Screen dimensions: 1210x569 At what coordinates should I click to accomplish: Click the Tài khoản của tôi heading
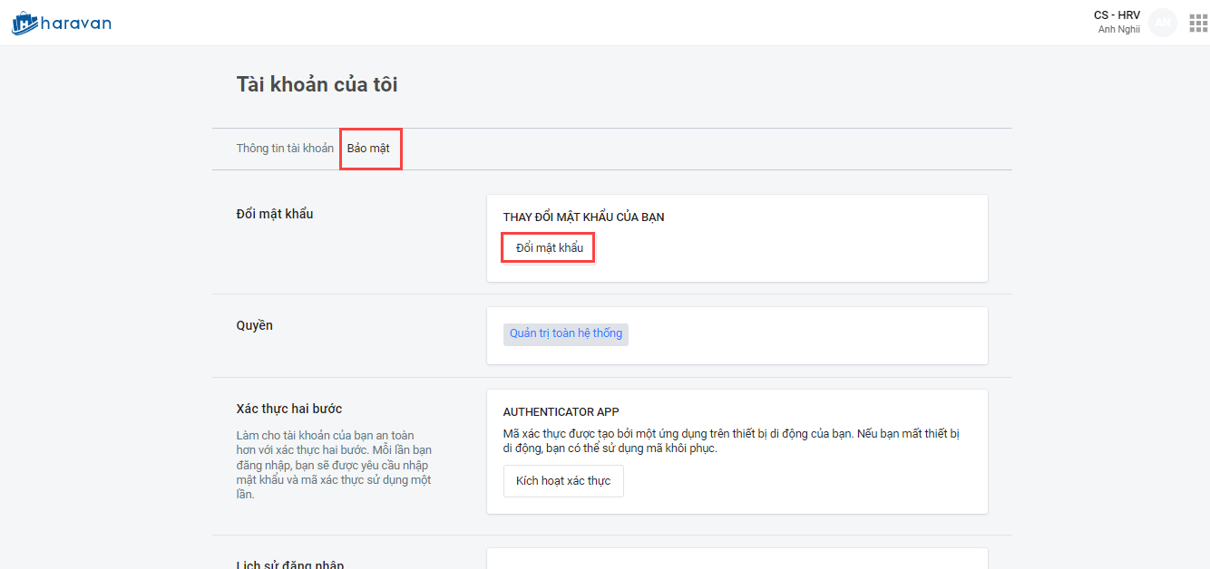pyautogui.click(x=317, y=84)
